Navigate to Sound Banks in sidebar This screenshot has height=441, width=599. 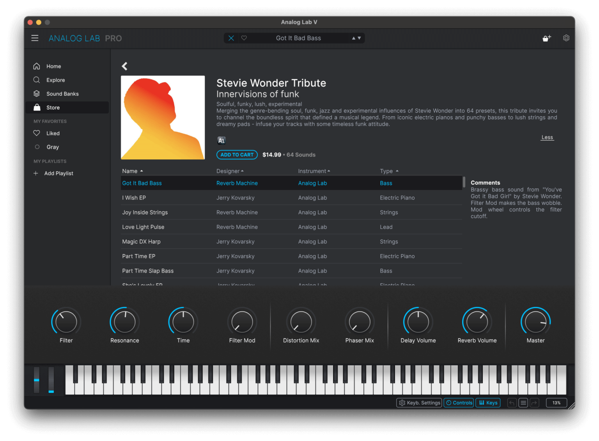click(x=62, y=94)
